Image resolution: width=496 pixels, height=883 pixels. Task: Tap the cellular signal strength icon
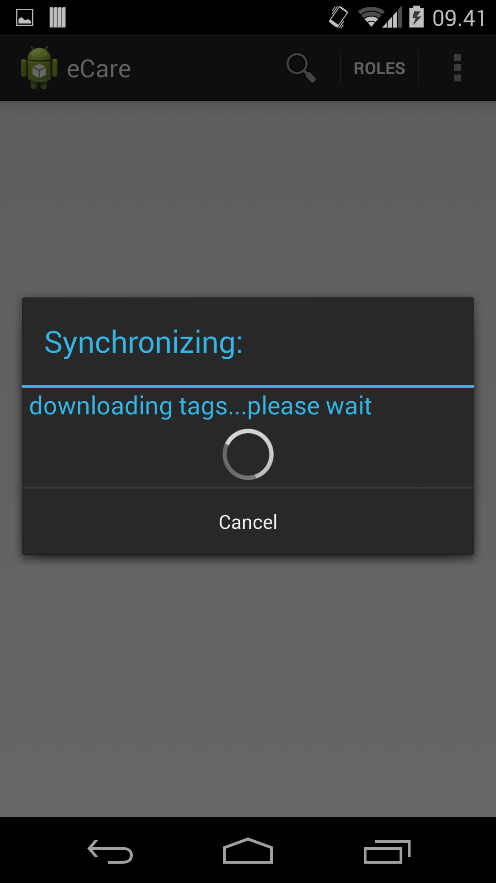[x=393, y=17]
